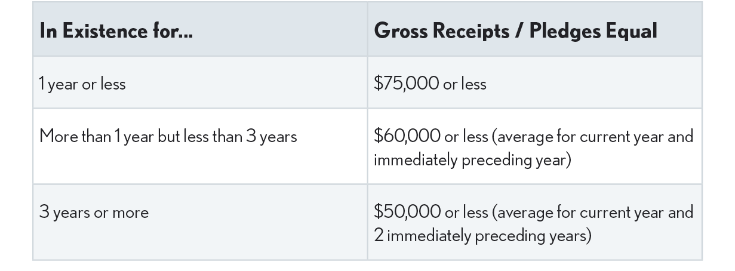Click the "immediately preceding year)" text line
Image resolution: width=735 pixels, height=271 pixels.
click(473, 161)
